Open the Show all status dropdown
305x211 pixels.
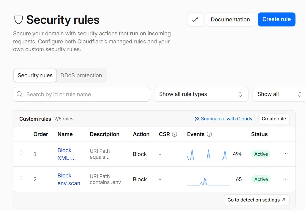279,94
